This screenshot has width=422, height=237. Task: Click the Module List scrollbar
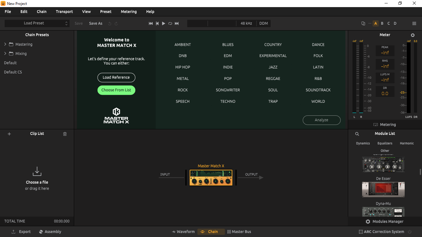[x=420, y=172]
